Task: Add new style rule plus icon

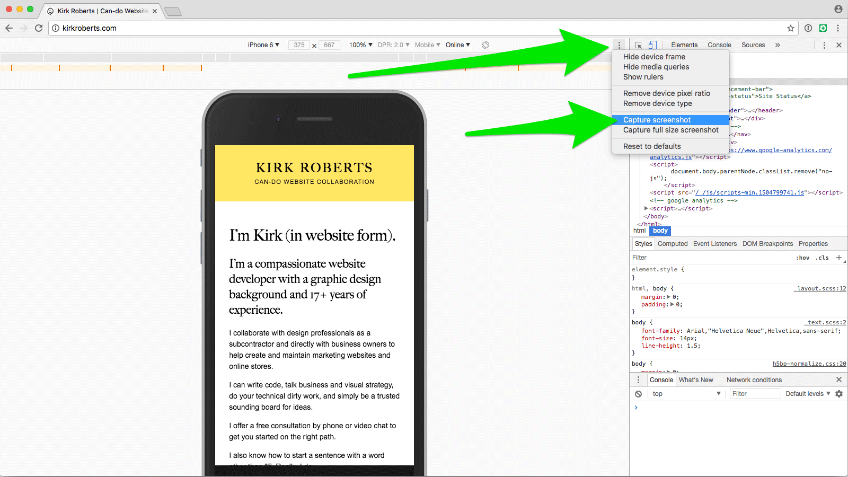Action: [839, 258]
